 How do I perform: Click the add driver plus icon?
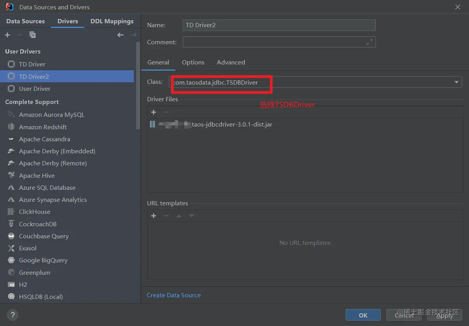click(x=7, y=35)
